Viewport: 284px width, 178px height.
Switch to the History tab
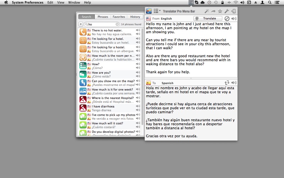(x=135, y=17)
